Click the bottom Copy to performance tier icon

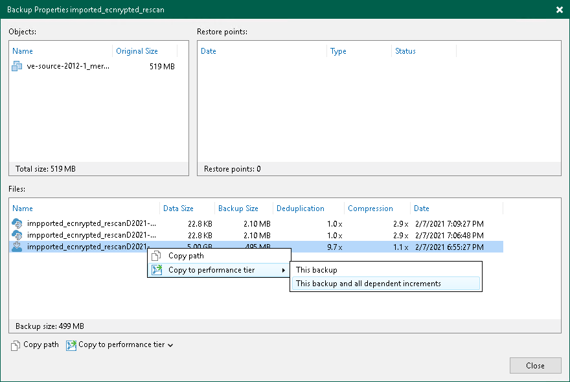pyautogui.click(x=71, y=345)
